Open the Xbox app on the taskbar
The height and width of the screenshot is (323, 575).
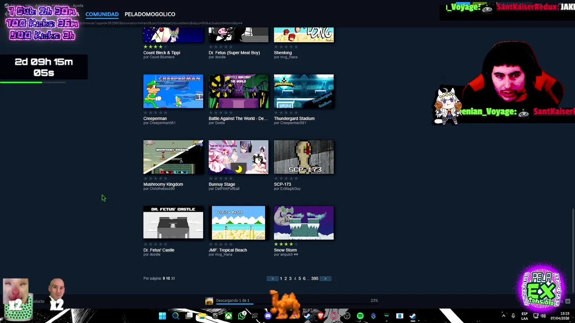[228, 316]
